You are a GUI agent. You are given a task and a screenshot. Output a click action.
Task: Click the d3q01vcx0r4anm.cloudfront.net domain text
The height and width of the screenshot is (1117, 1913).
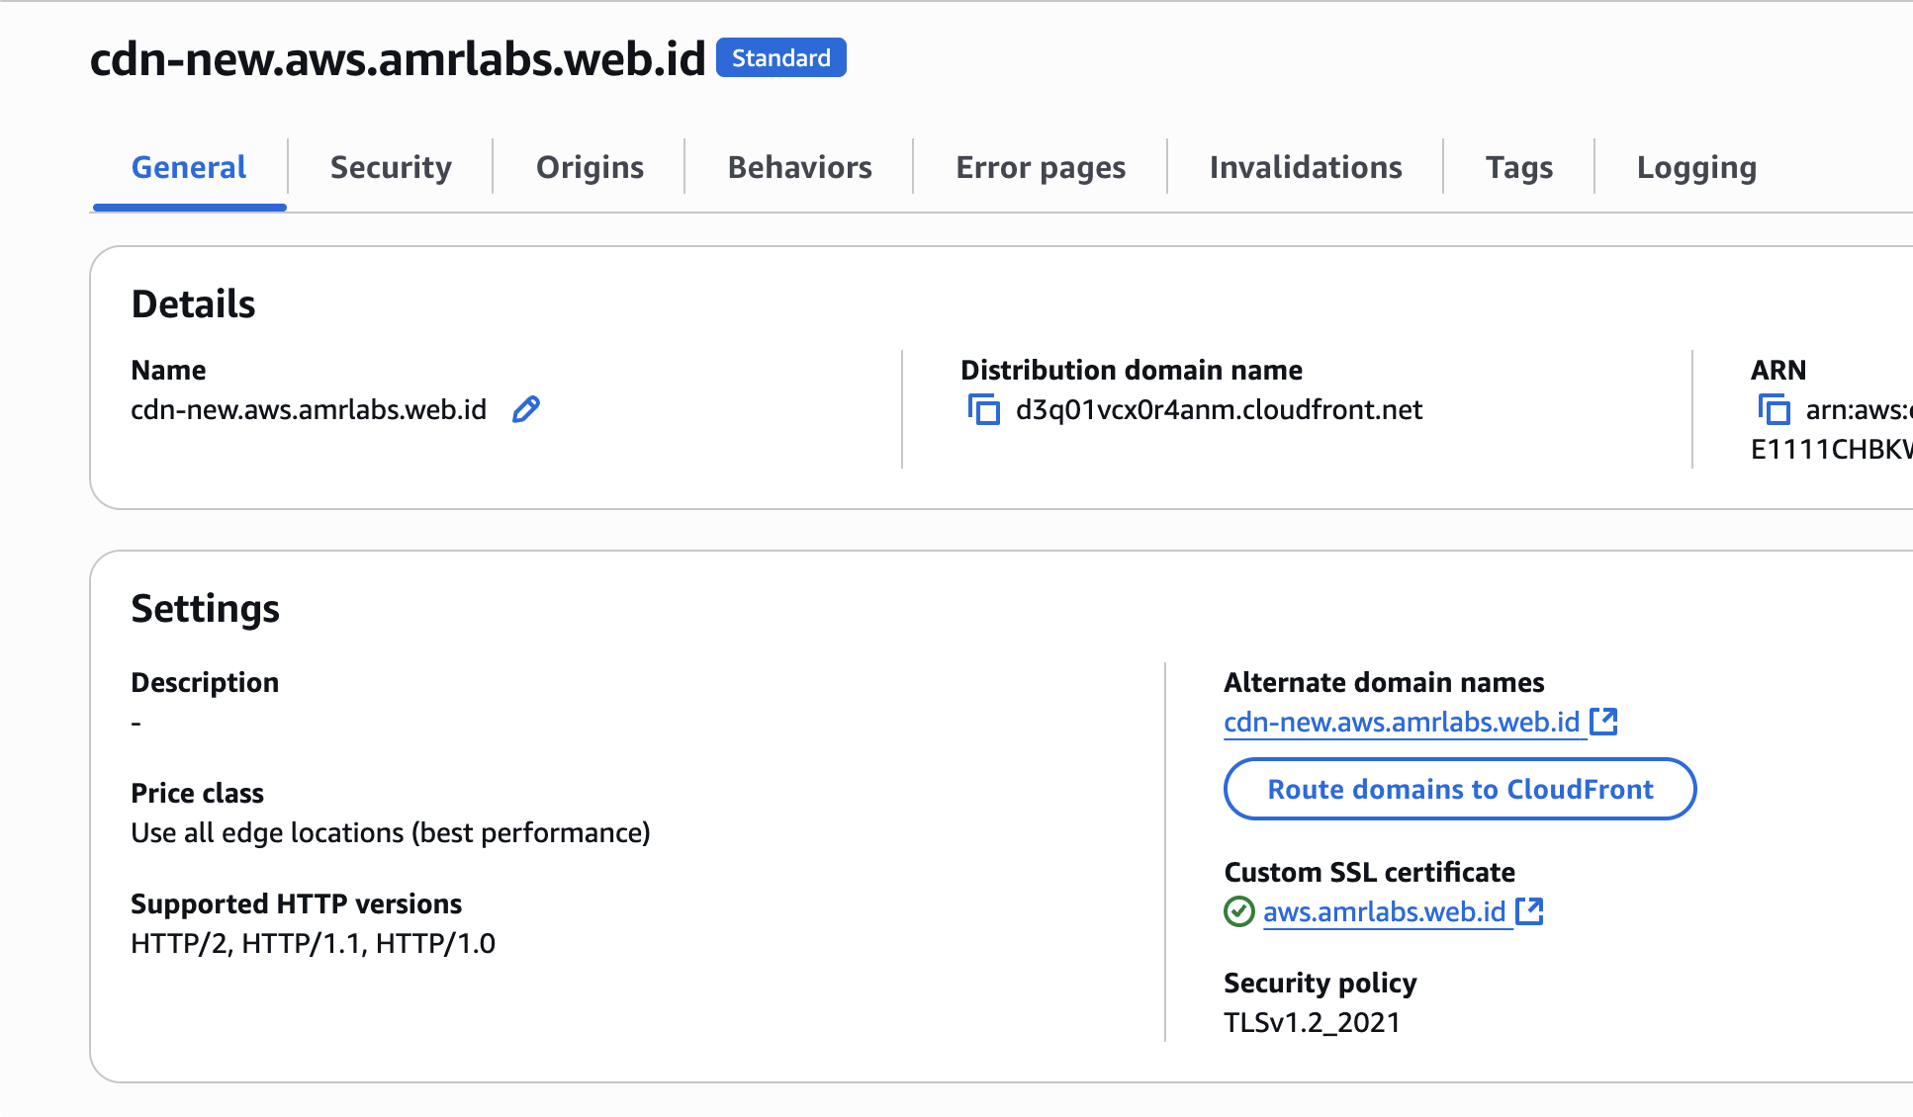pyautogui.click(x=1219, y=410)
